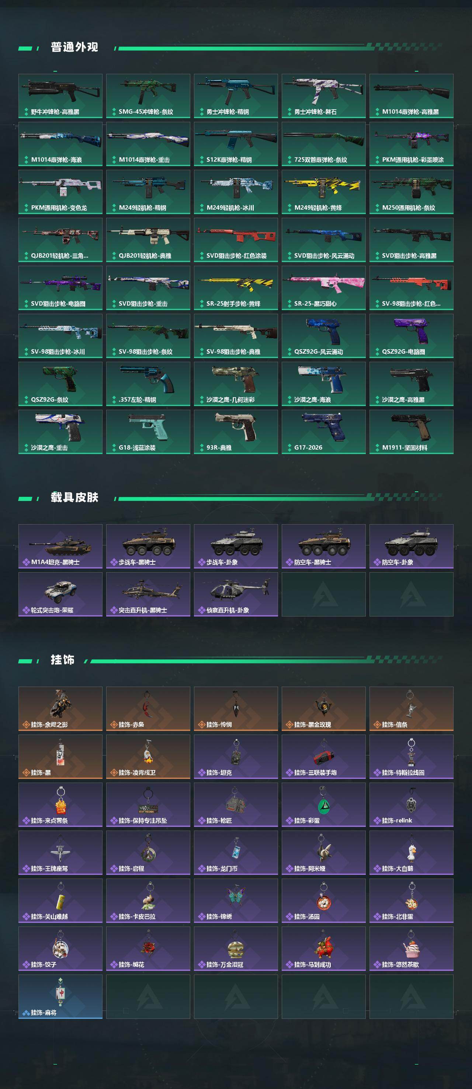
Task: Select the M1911-坚固材料 pistol
Action: (x=412, y=432)
